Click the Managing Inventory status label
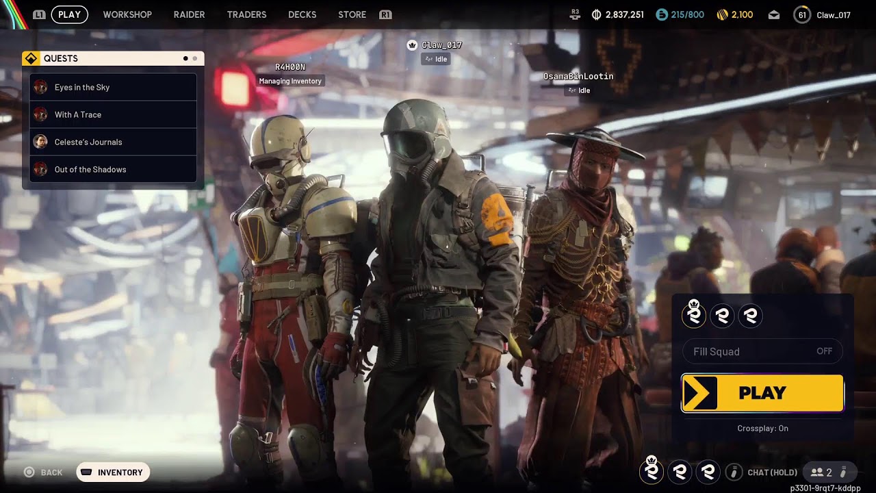This screenshot has width=876, height=493. (x=290, y=81)
